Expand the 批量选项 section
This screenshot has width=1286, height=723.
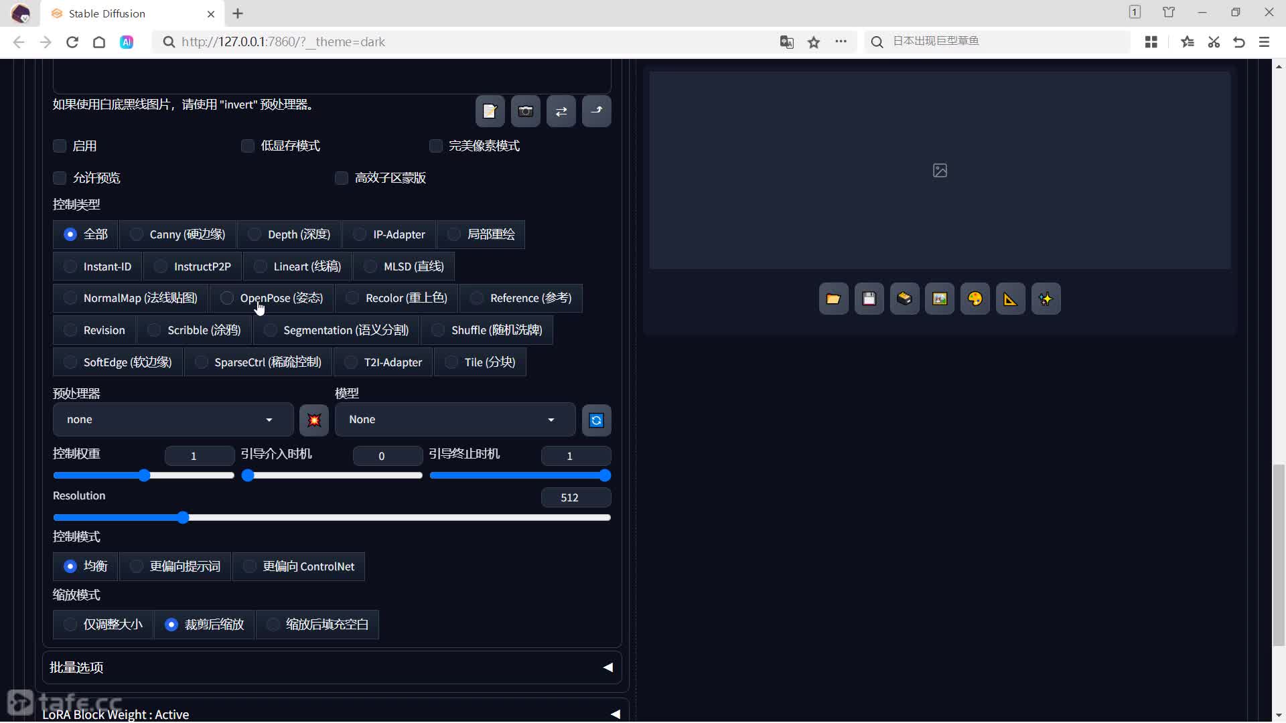click(x=332, y=668)
